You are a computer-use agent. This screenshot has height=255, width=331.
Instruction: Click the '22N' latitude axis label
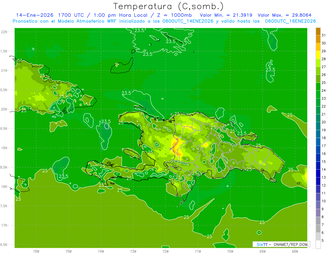point(5,32)
